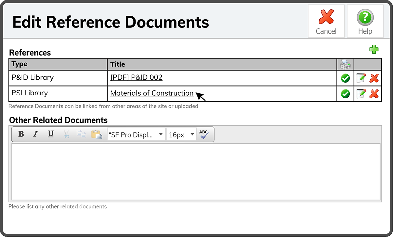This screenshot has width=393, height=237.
Task: Toggle print checkmark for Materials of Construction
Action: [x=345, y=94]
